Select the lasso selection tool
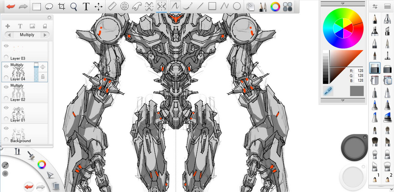This screenshot has height=192, width=394. tap(49, 7)
